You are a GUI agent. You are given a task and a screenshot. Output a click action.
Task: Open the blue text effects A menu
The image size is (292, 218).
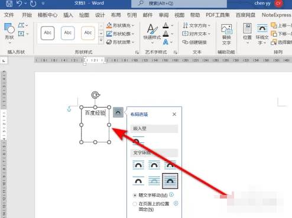[x=167, y=42]
